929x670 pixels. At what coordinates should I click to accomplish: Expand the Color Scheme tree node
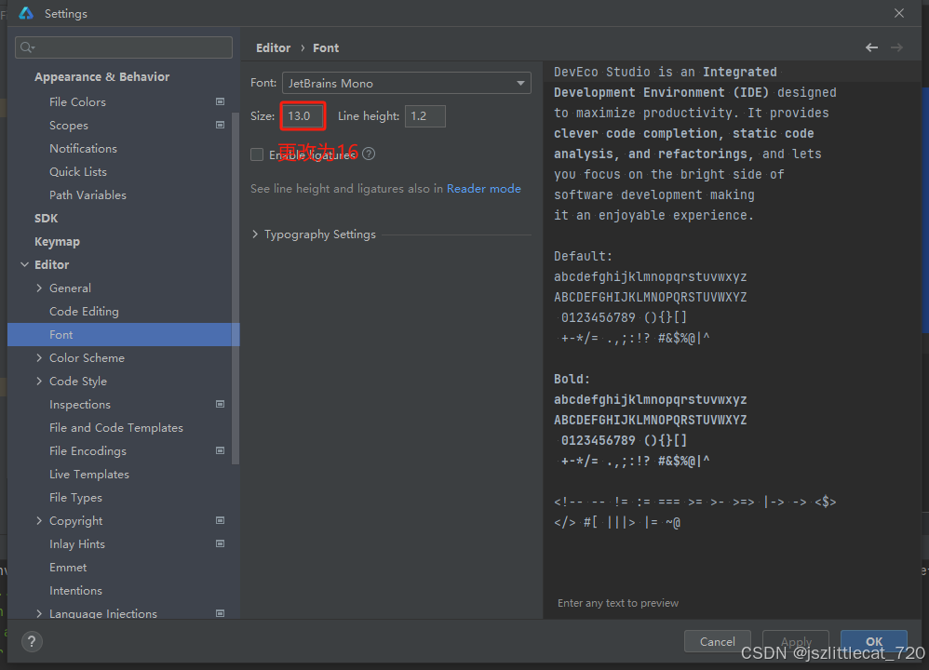39,357
